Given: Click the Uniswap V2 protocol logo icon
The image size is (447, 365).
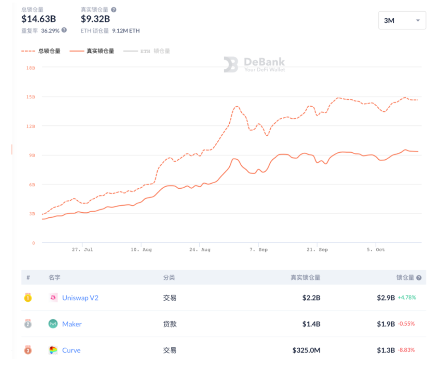Looking at the screenshot, I should [x=53, y=298].
